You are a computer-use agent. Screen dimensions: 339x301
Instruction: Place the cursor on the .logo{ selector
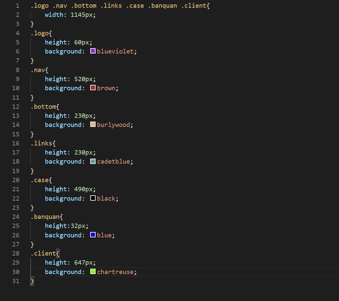[41, 33]
